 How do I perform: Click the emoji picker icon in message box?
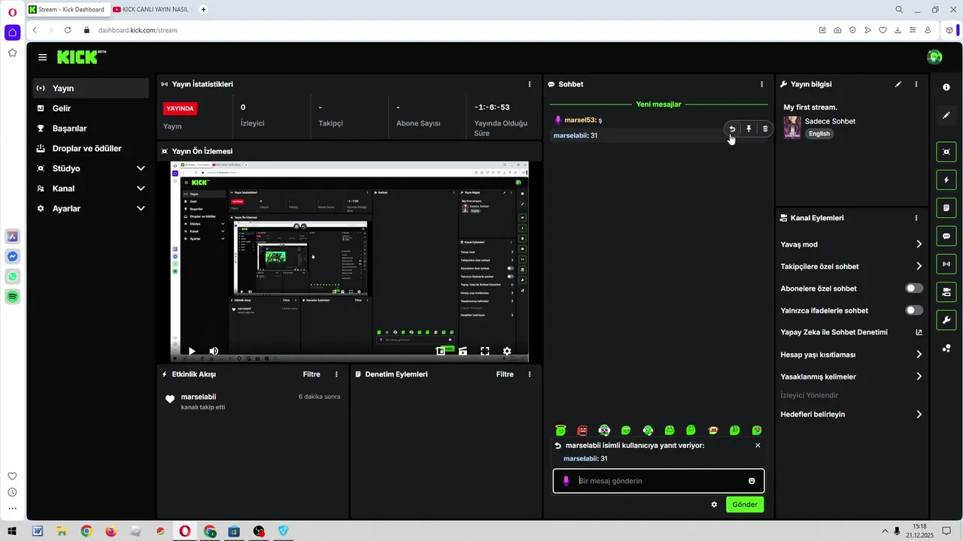click(x=752, y=481)
